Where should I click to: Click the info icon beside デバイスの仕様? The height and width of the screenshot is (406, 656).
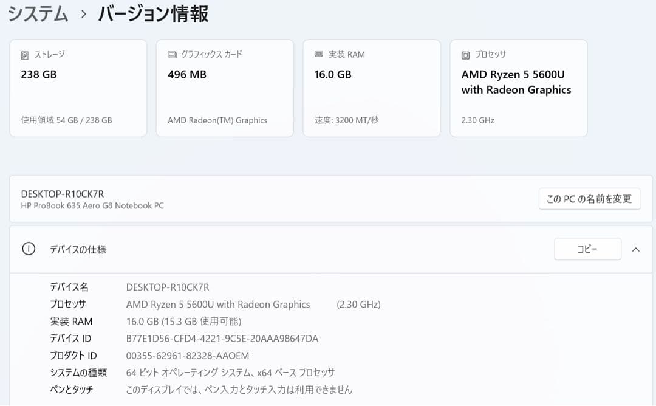pos(29,249)
